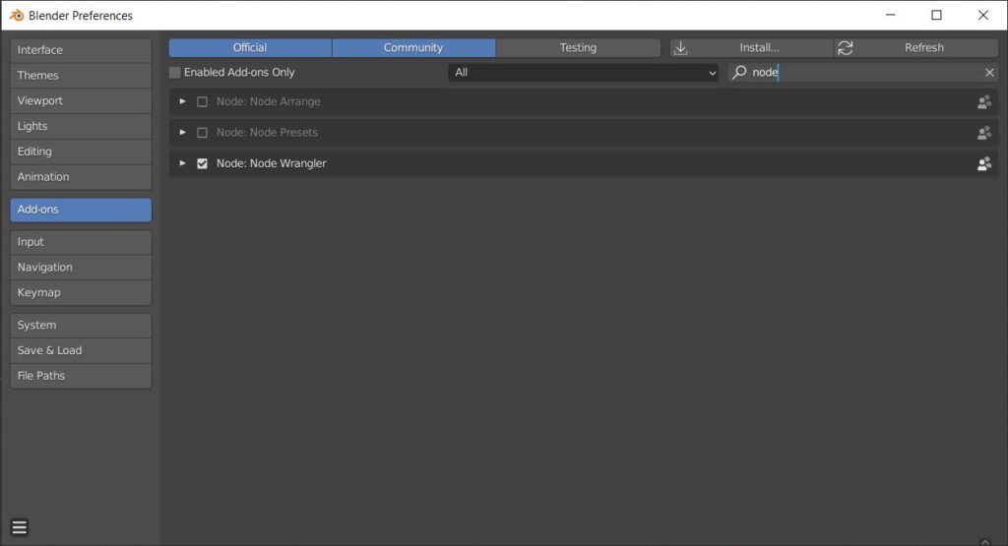This screenshot has width=1008, height=546.
Task: Click community icon on Node Wrangler row
Action: 984,163
